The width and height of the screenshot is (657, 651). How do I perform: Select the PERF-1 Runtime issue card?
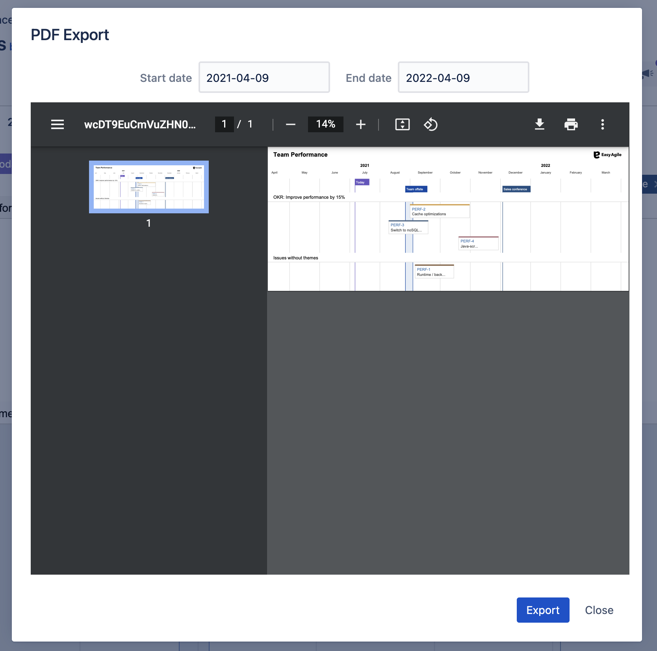pyautogui.click(x=434, y=272)
